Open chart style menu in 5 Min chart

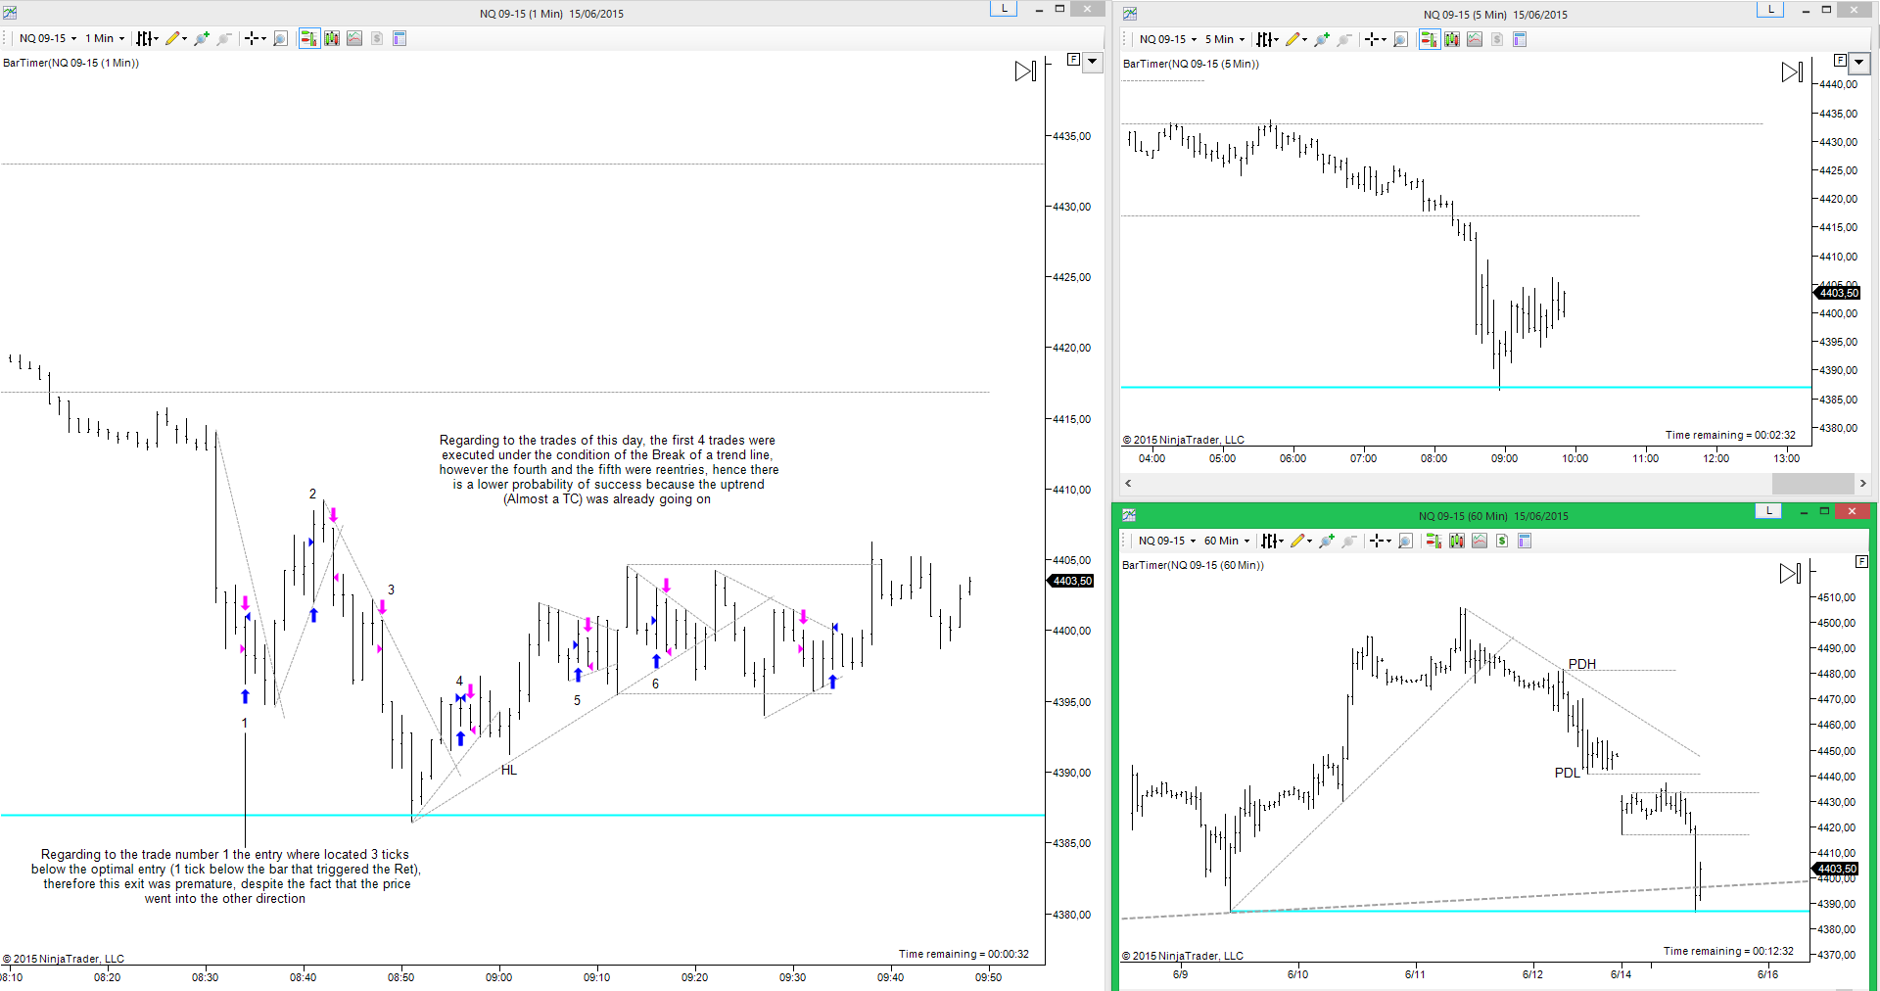pyautogui.click(x=1267, y=39)
